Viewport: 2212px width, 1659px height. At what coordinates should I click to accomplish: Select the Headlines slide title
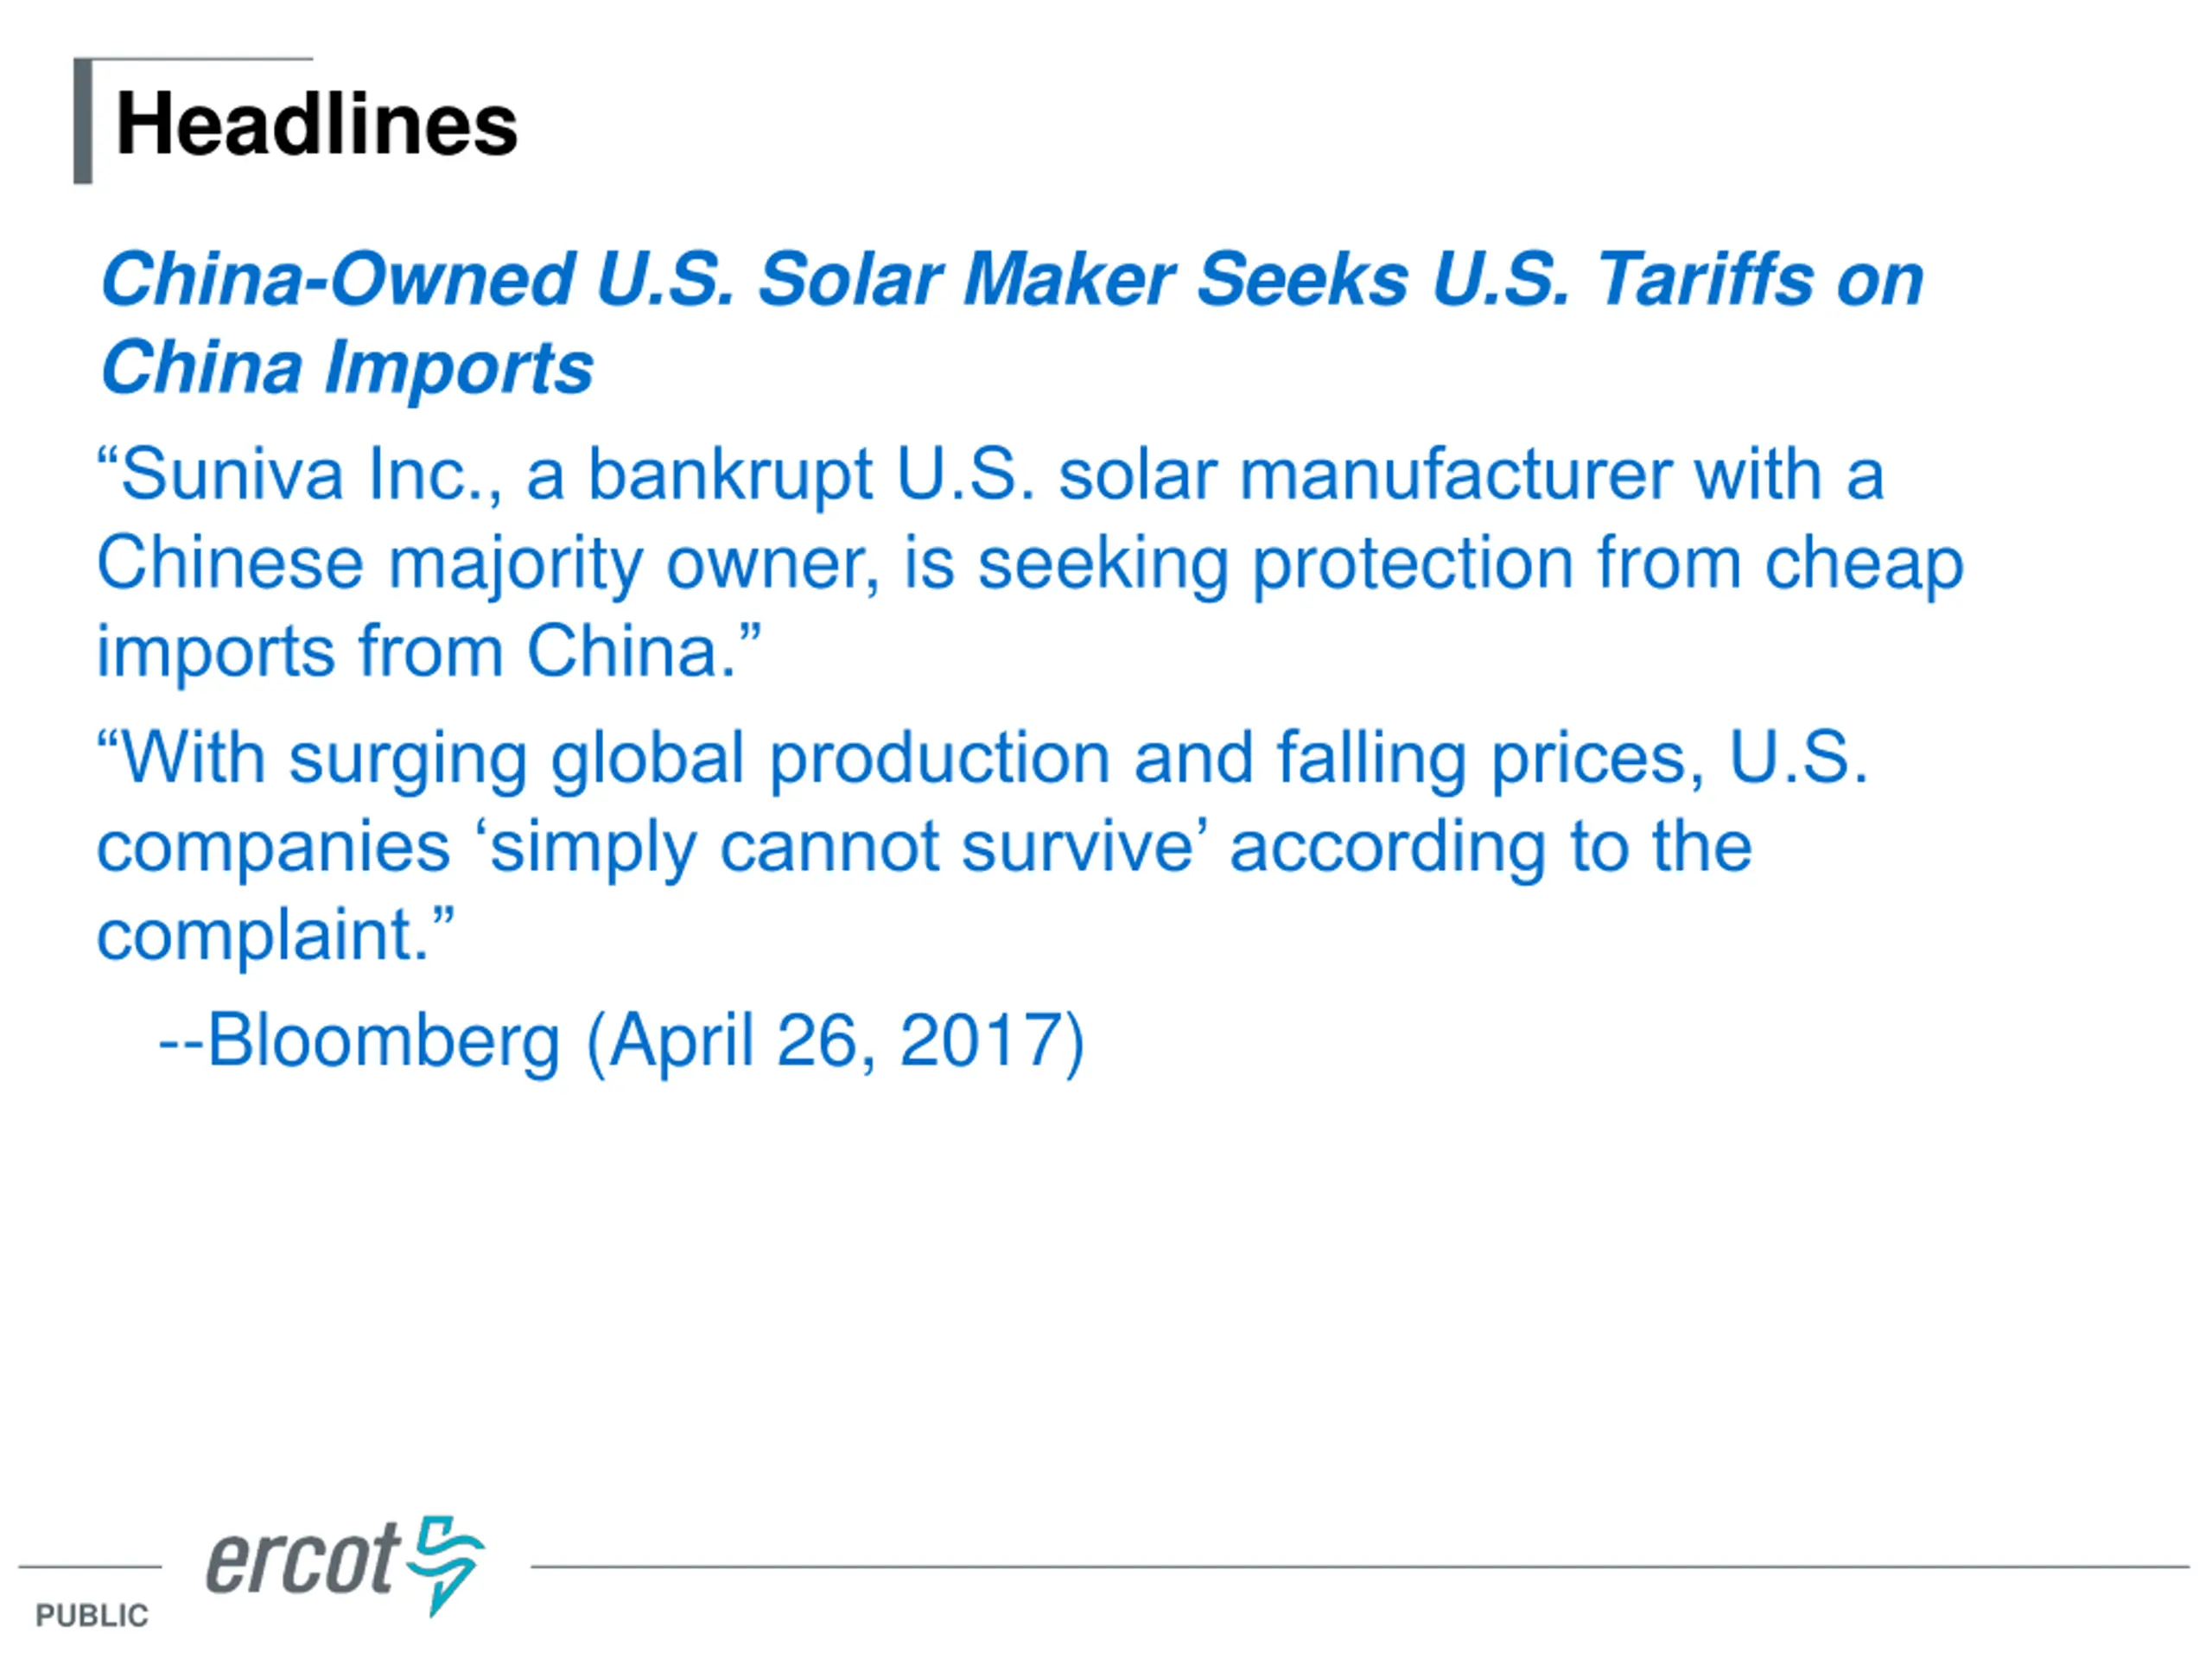316,124
